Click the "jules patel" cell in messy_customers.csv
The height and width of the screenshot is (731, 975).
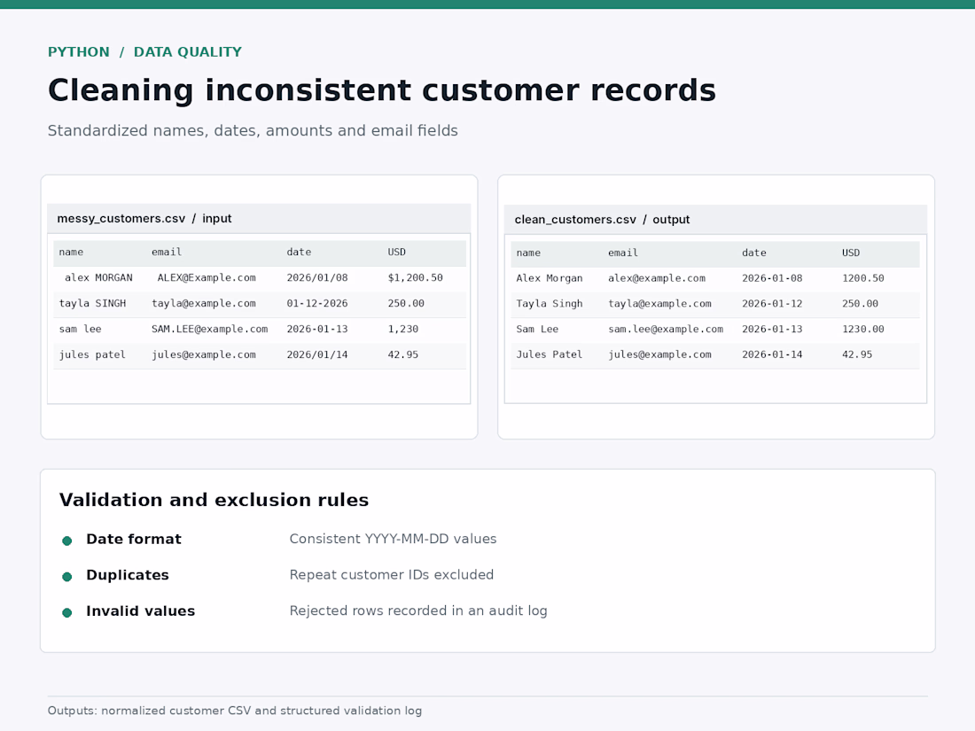click(93, 354)
